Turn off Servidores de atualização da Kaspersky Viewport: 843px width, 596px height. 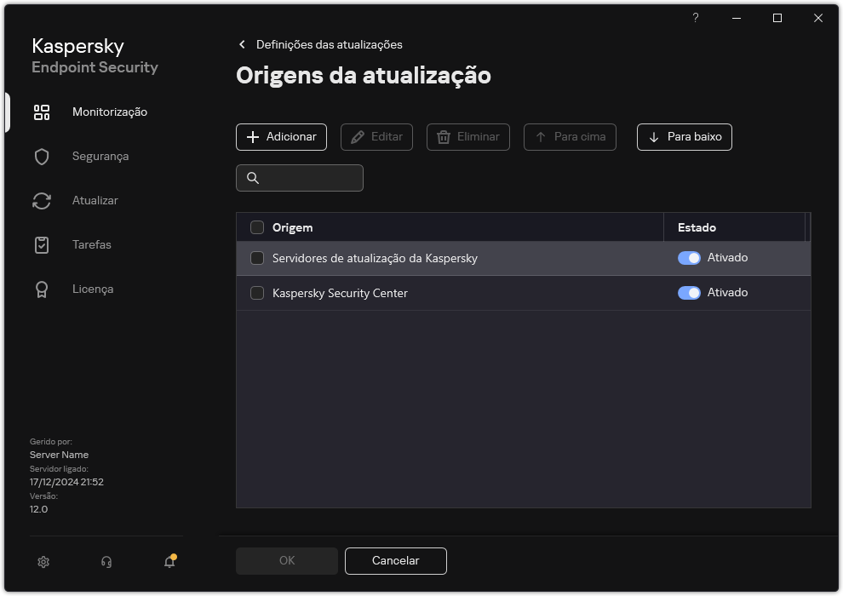tap(688, 257)
